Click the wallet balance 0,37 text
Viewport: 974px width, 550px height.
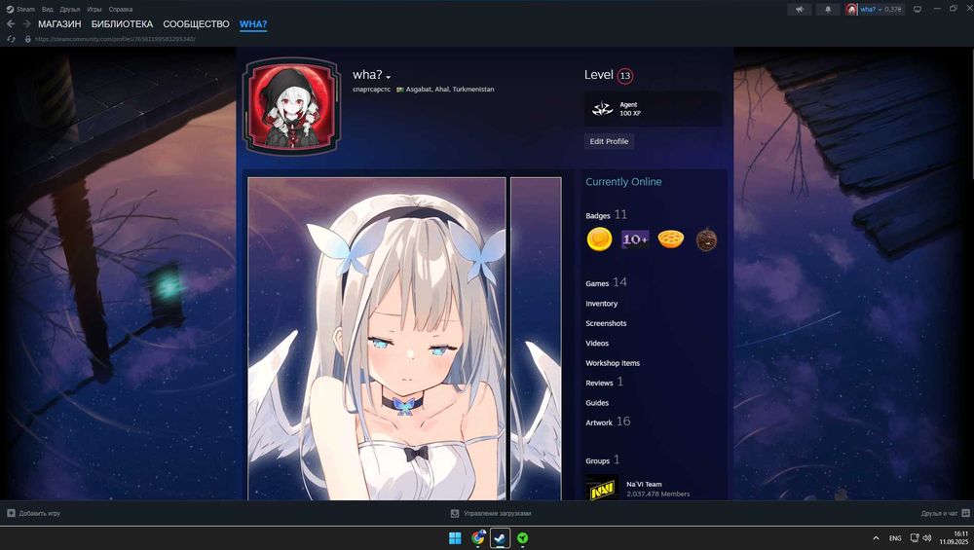[892, 10]
